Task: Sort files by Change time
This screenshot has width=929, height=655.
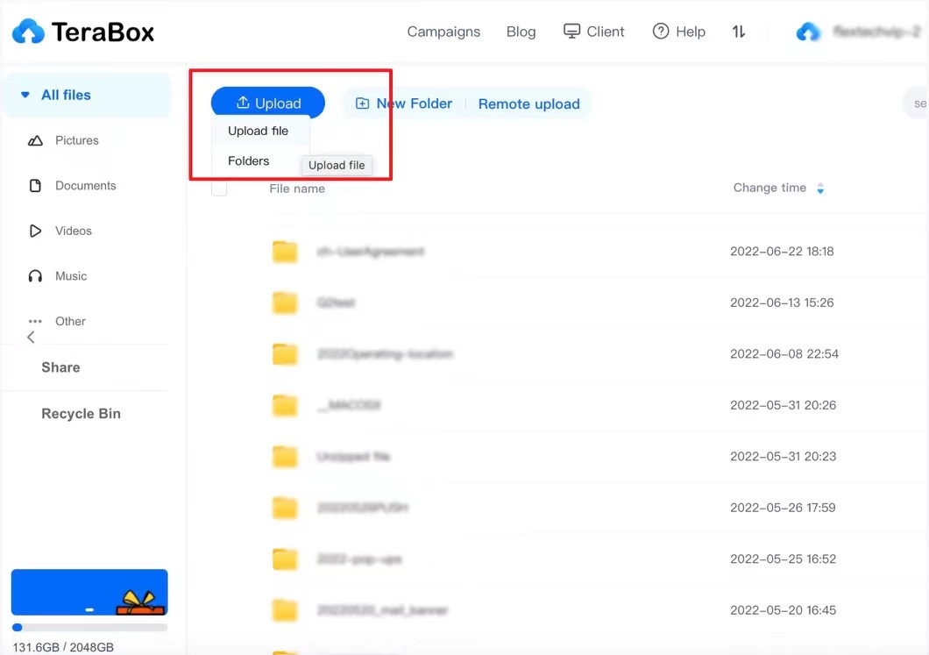Action: tap(769, 188)
